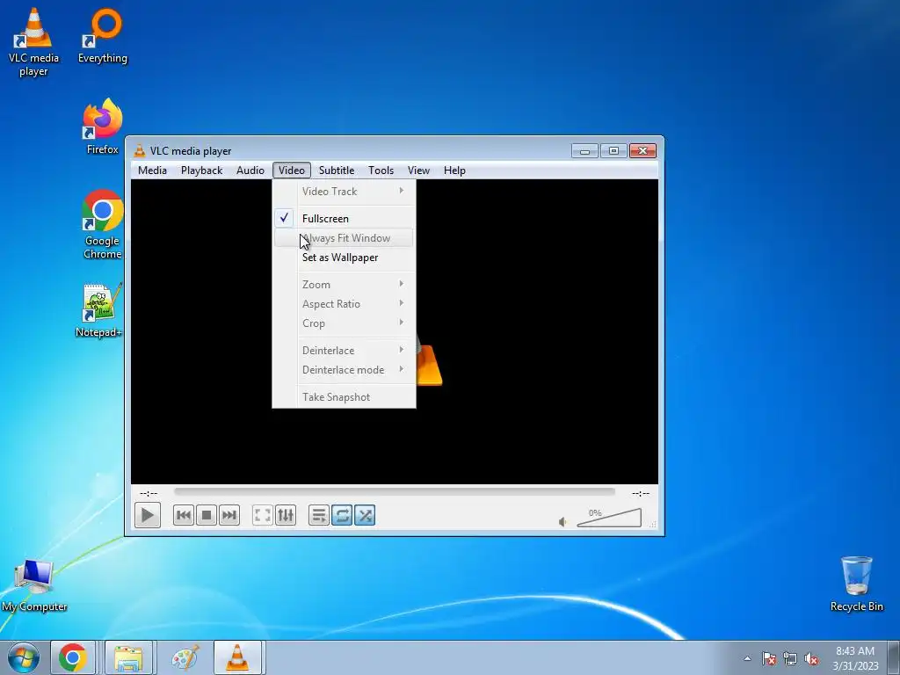900x675 pixels.
Task: Click the playback seek bar
Action: click(x=395, y=492)
